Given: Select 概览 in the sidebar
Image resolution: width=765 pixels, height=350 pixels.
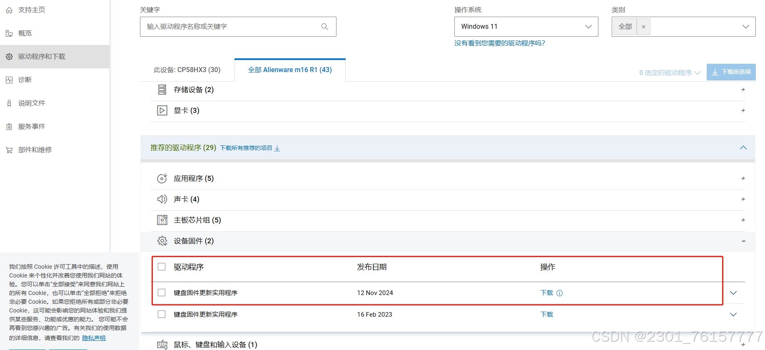Looking at the screenshot, I should click(25, 33).
